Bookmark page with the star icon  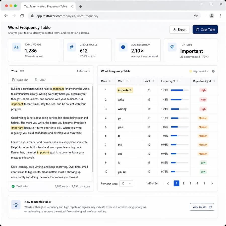click(x=196, y=16)
